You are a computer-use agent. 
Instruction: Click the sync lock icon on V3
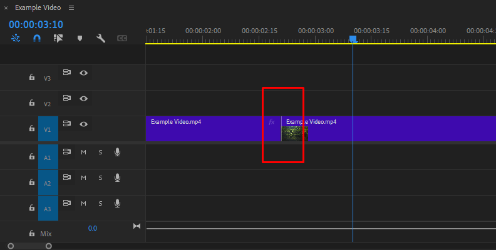point(67,72)
